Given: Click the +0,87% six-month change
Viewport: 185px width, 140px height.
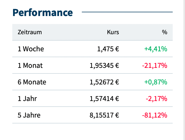Looking at the screenshot, I should point(156,82).
